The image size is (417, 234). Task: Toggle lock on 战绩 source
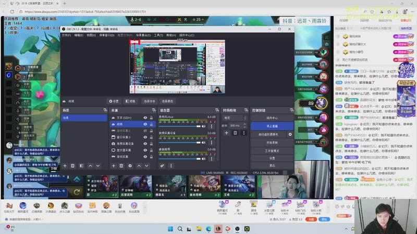(x=151, y=124)
